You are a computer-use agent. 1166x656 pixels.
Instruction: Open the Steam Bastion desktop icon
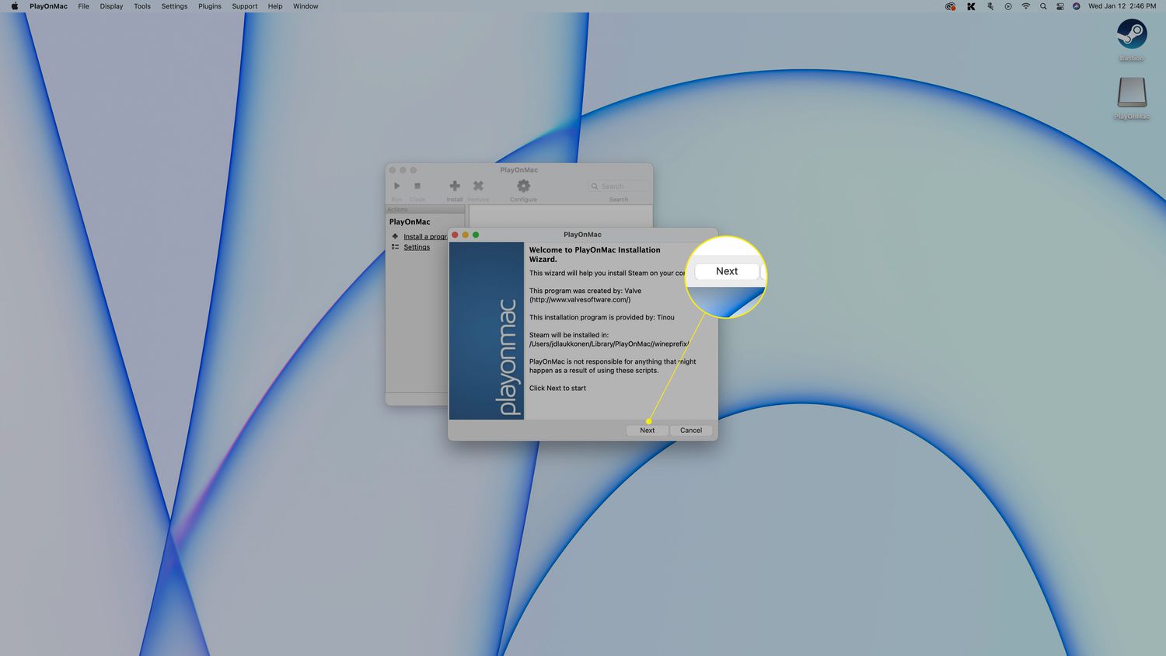coord(1131,35)
